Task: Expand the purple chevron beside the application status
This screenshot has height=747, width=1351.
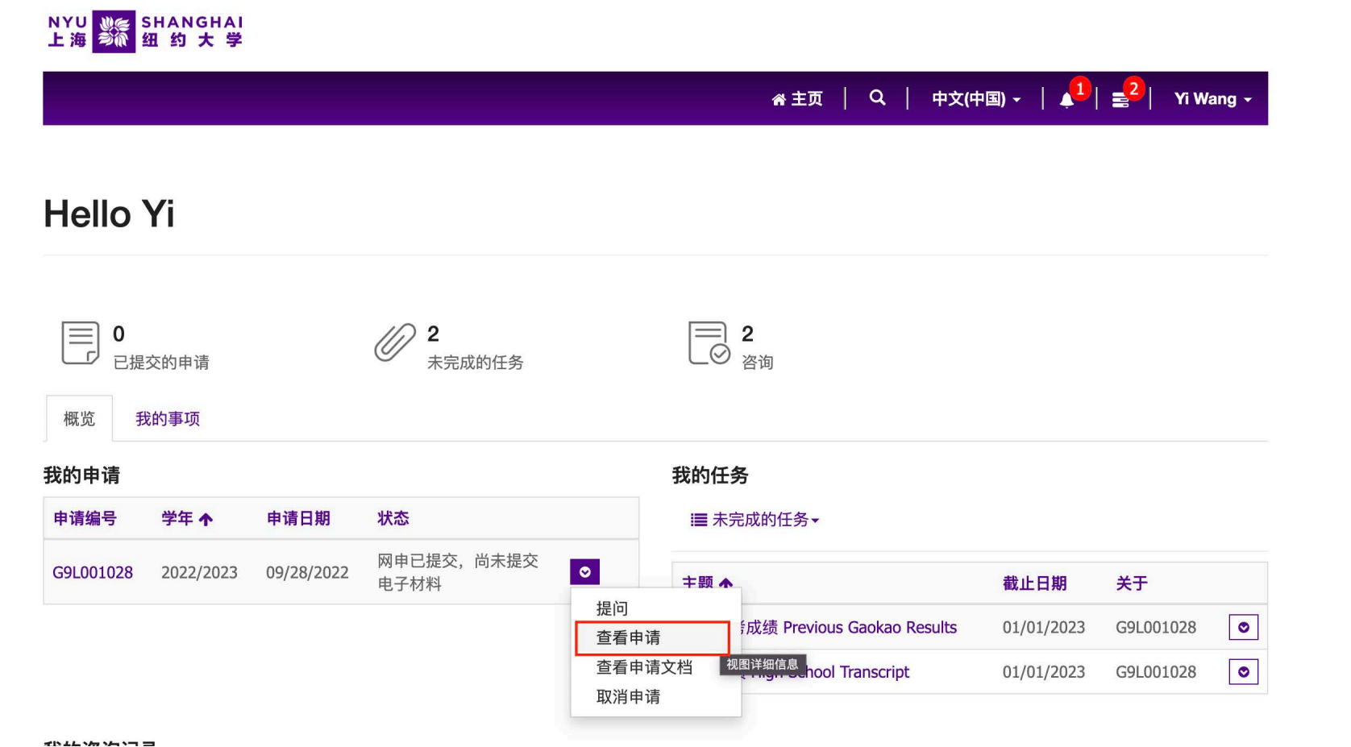Action: (585, 571)
